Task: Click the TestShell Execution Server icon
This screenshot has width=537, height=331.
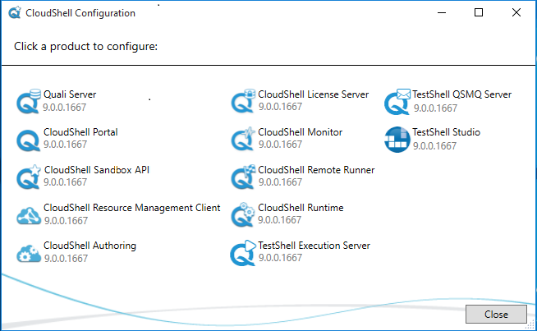Action: point(244,253)
